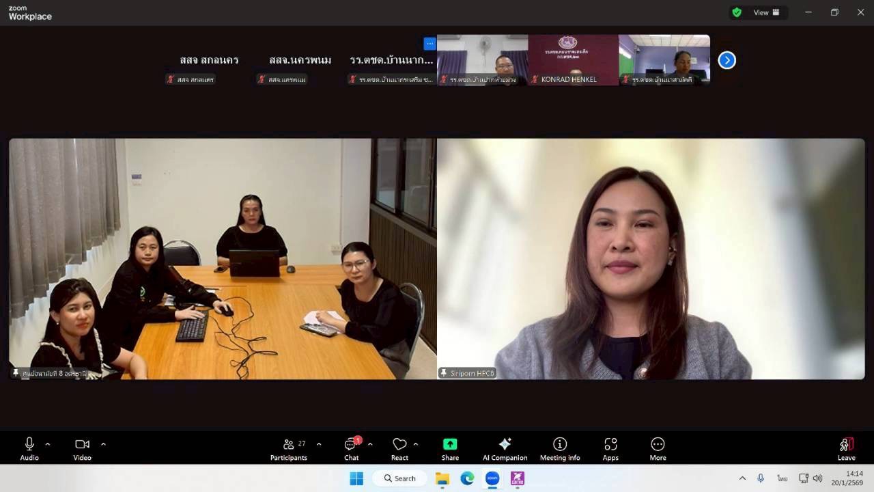The image size is (874, 492).
Task: Expand video settings arrow
Action: pos(103,444)
